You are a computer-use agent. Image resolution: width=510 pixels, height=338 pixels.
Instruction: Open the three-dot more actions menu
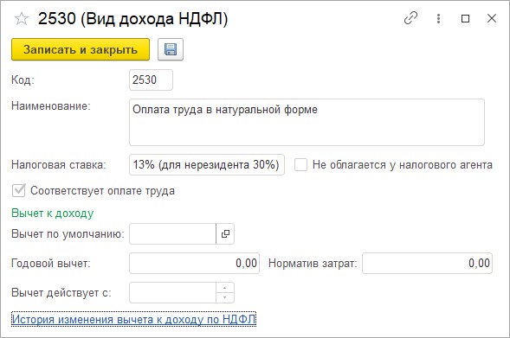438,18
